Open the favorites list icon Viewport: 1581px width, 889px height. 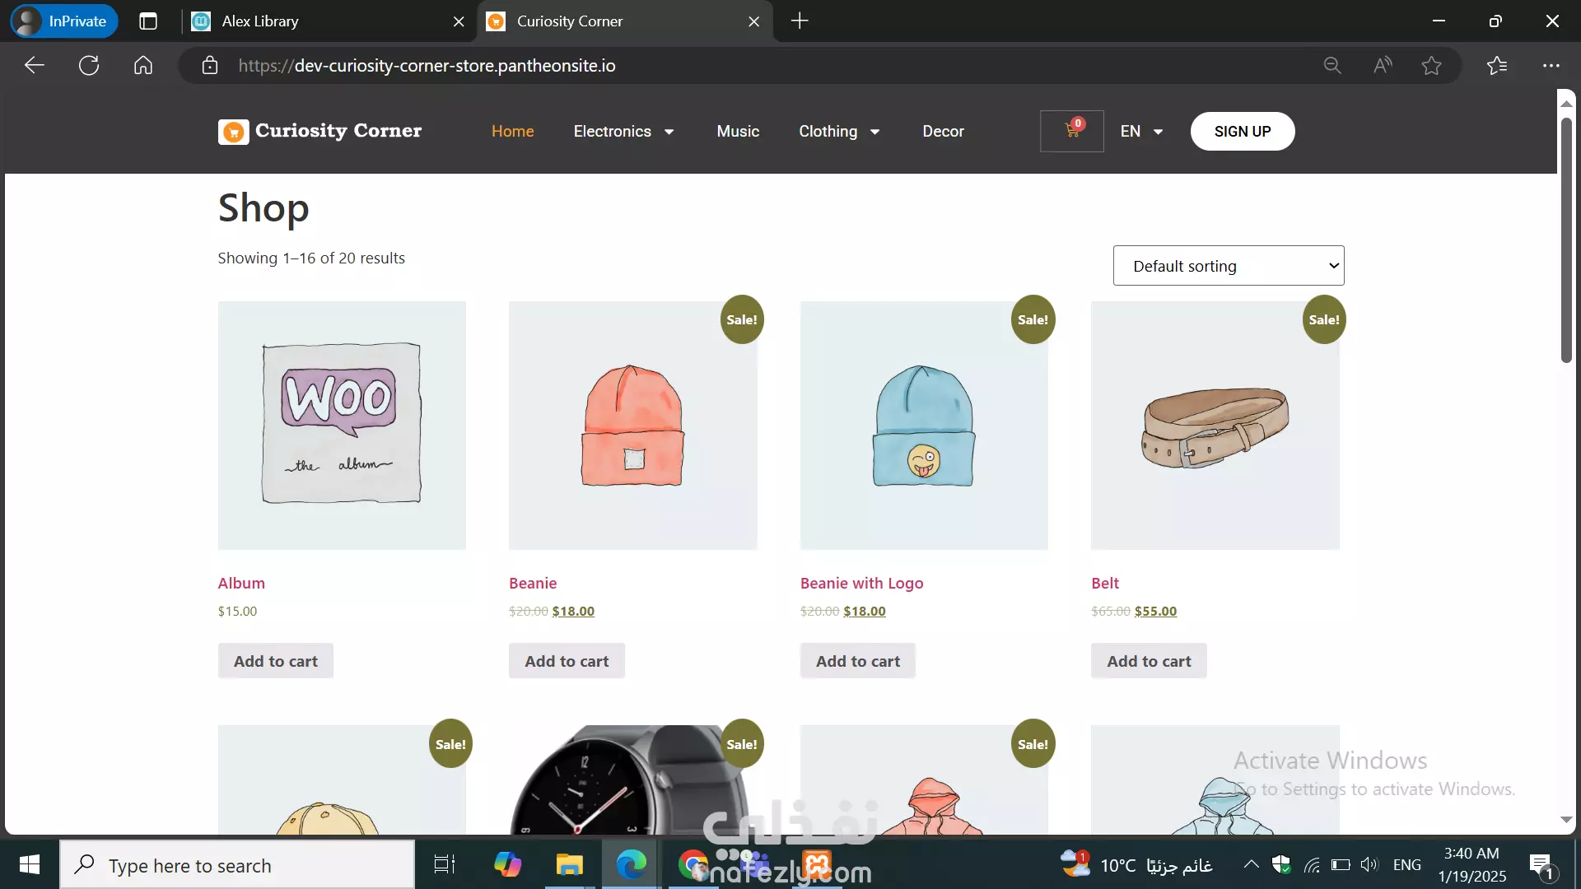[1497, 65]
